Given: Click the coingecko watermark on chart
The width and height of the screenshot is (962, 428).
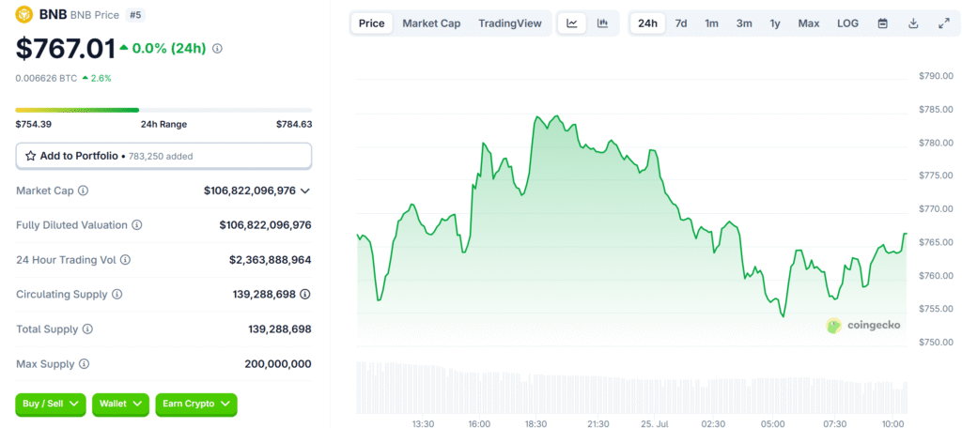Looking at the screenshot, I should (x=863, y=326).
